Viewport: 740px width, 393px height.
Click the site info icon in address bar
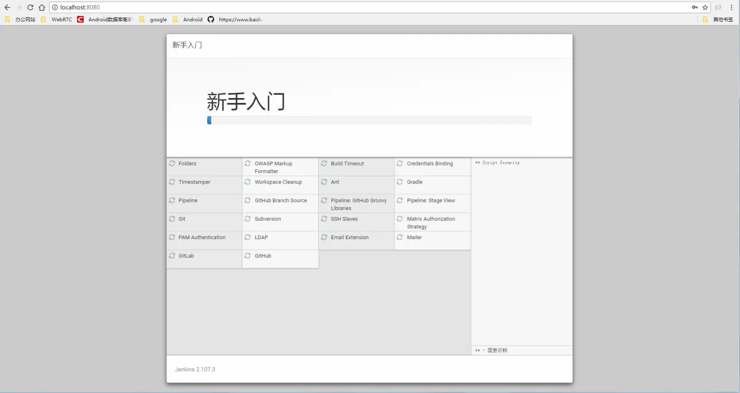[x=55, y=7]
